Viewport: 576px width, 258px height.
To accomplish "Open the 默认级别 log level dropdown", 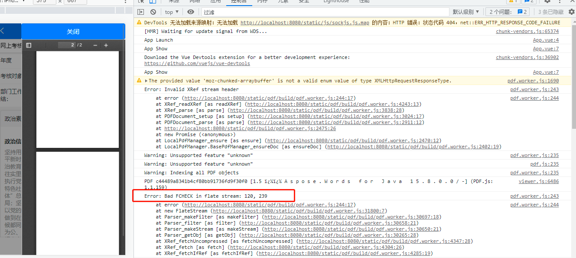I will click(466, 12).
